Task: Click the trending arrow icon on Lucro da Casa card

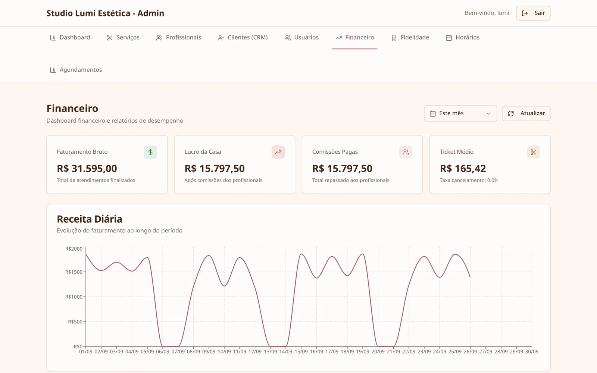Action: 278,152
